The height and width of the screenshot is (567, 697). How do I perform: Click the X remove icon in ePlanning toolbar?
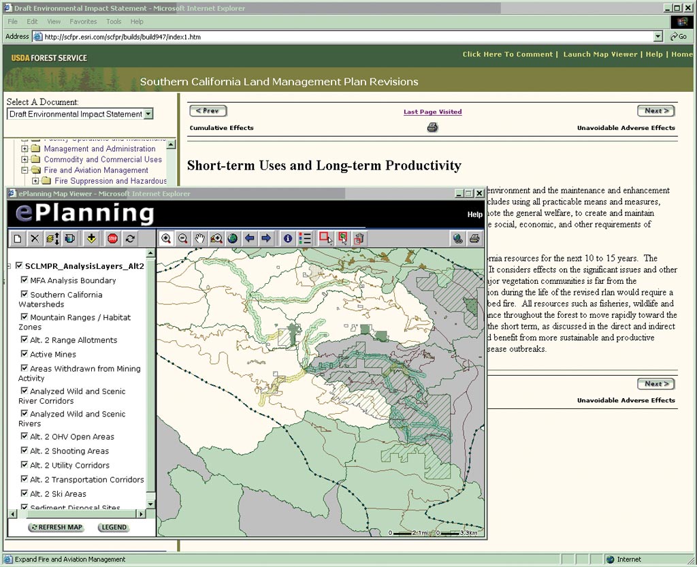pyautogui.click(x=35, y=239)
